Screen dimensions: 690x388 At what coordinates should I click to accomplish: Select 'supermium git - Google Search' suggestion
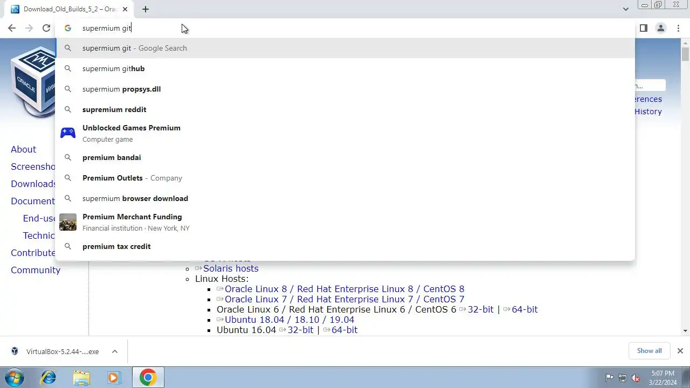click(x=345, y=48)
